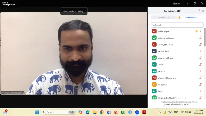The image size is (206, 116).
Task: Open Google Chrome from taskbar
Action: (x=102, y=112)
